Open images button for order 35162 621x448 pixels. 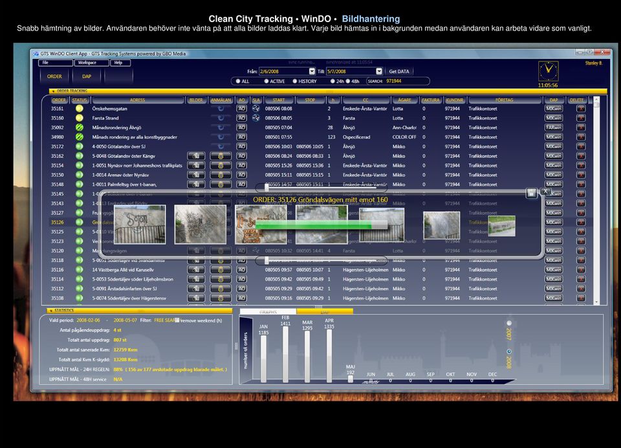pos(196,156)
